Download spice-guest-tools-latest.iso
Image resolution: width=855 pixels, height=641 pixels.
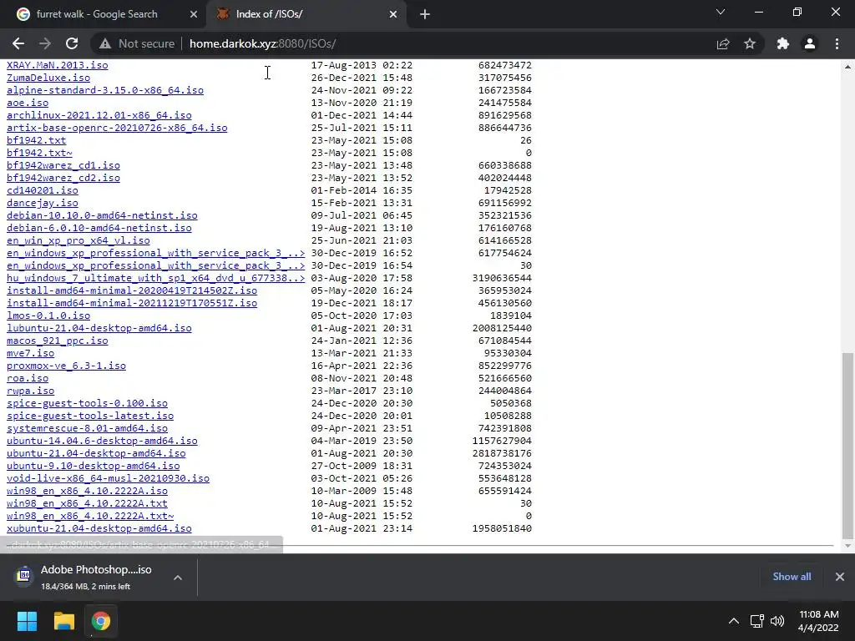point(90,416)
